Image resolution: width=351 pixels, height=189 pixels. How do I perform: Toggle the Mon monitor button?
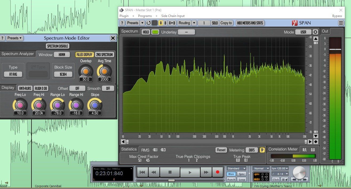coord(231,174)
